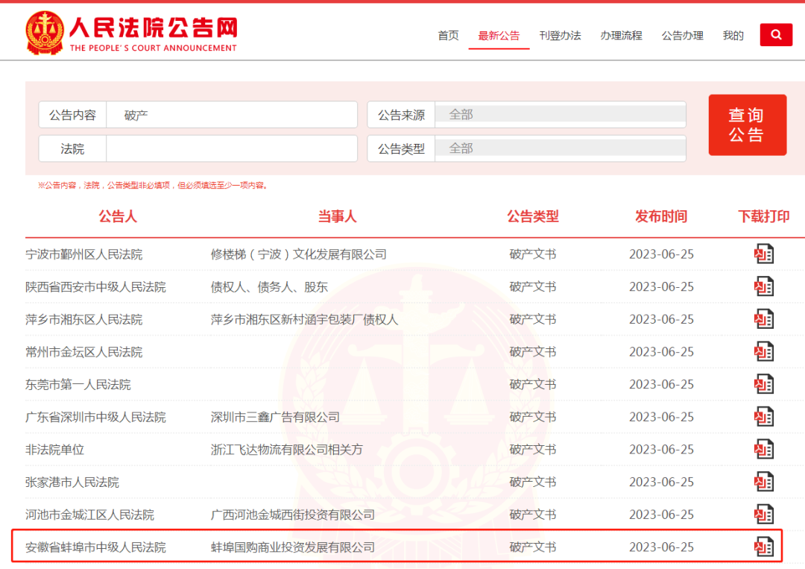Open 公告办理 in the navigation
Image resolution: width=805 pixels, height=569 pixels.
(x=682, y=36)
